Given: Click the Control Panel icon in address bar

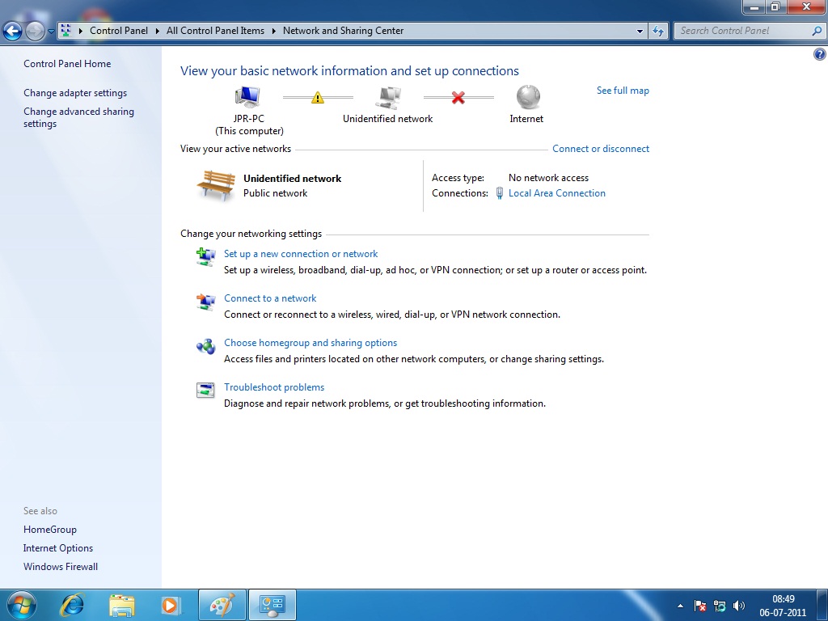Looking at the screenshot, I should tap(66, 30).
